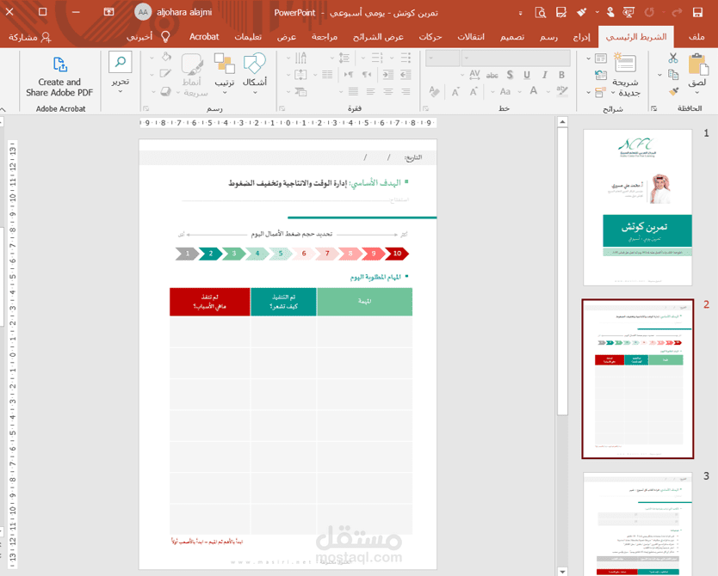Click the Tell Me lightbulb icon
This screenshot has height=576, width=718.
pyautogui.click(x=165, y=37)
